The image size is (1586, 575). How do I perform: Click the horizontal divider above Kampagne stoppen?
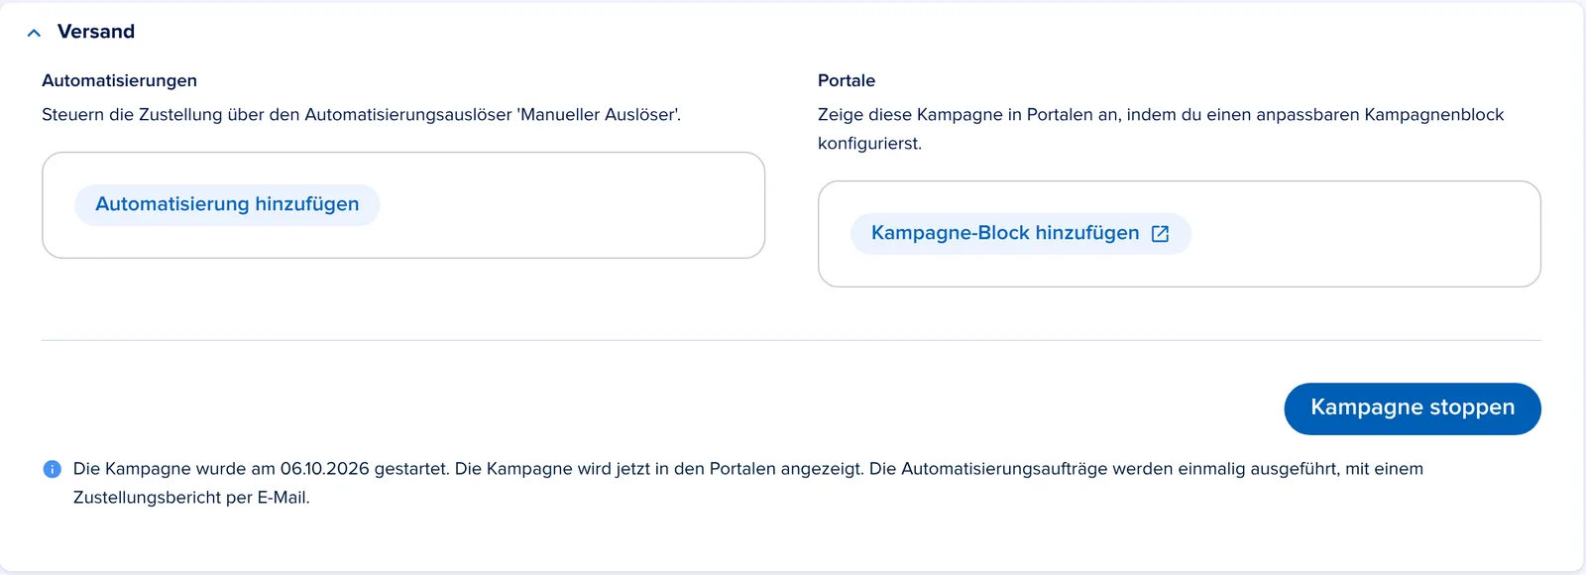791,340
